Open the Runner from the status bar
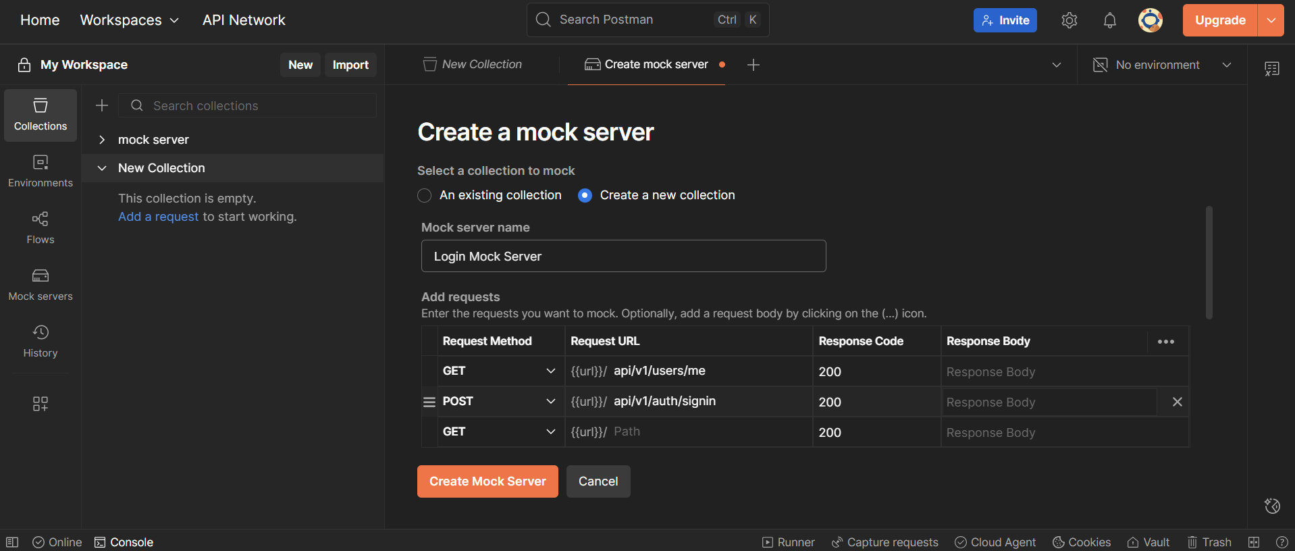This screenshot has height=551, width=1295. point(788,542)
